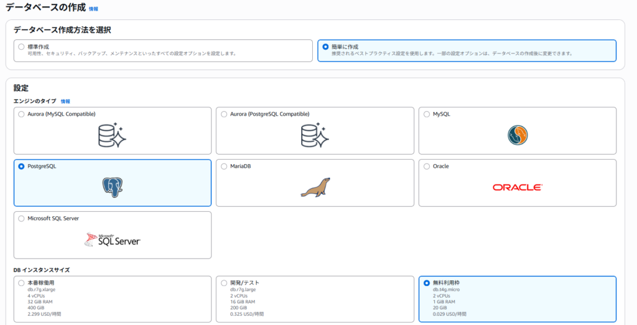Click the 0.029 USD/時間 price text

click(x=450, y=314)
